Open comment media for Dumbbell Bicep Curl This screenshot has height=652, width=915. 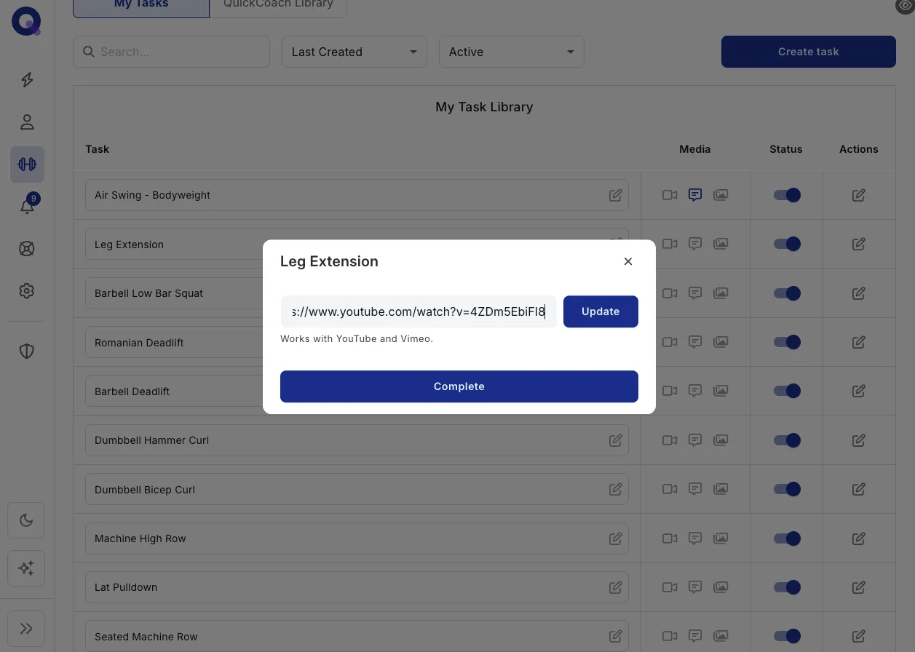695,489
